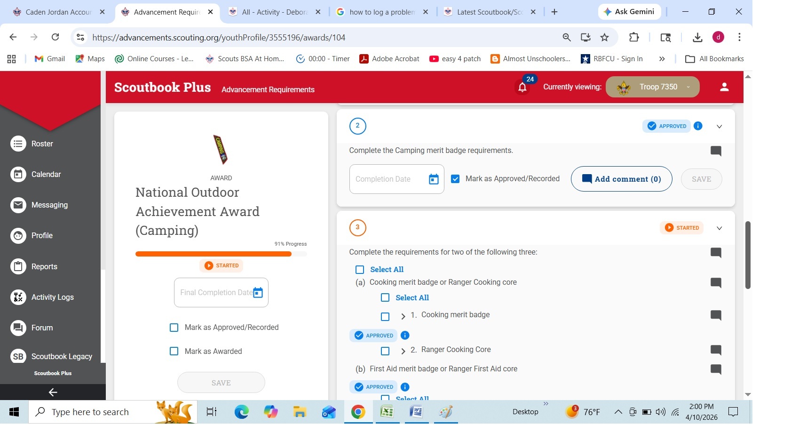Click info icon next to Approved below First Aid row
The width and height of the screenshot is (791, 425).
pos(405,387)
